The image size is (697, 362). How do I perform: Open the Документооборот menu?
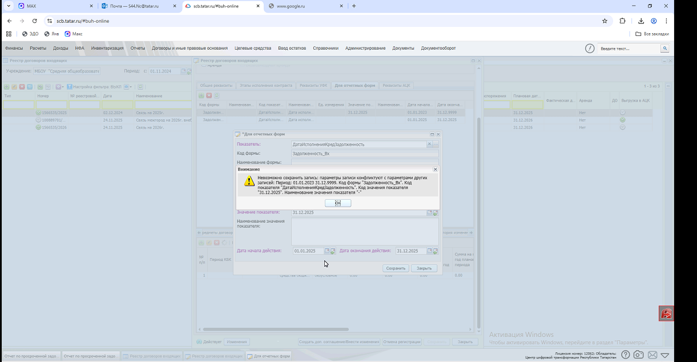[438, 48]
